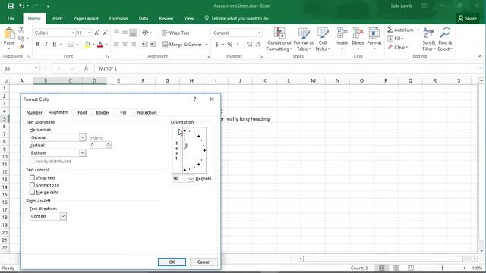Enable Merge cells checkbox
486x273 pixels.
click(32, 192)
